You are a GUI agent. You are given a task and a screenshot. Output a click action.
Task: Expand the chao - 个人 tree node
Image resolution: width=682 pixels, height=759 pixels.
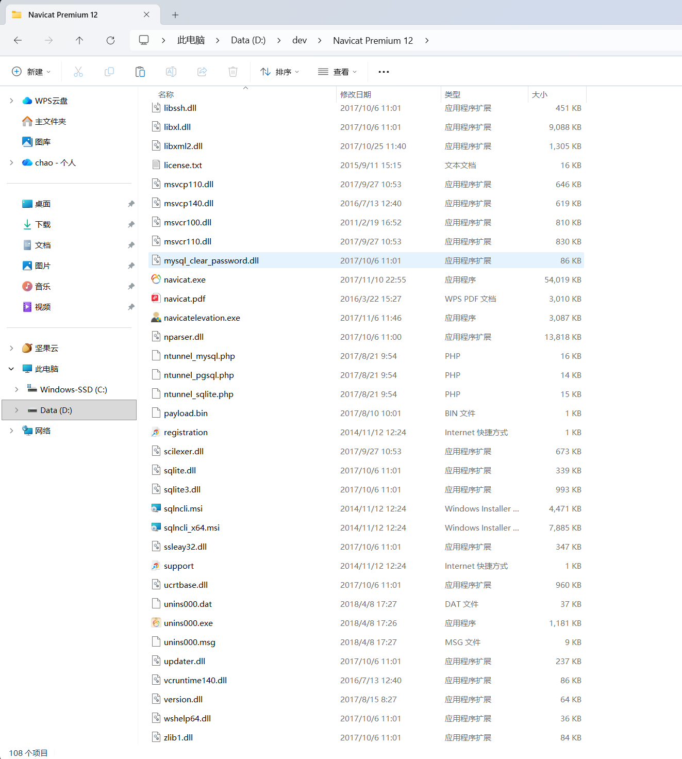11,162
